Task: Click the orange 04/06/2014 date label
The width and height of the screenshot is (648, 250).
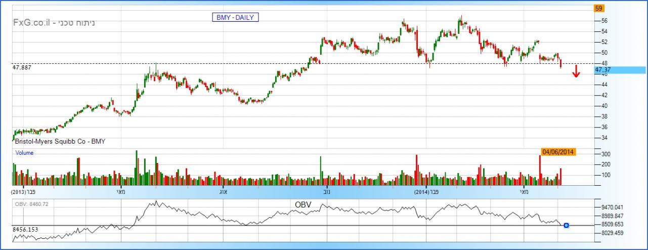Action: pos(558,151)
